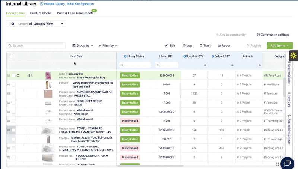Click the yellow asterisk widget icon
The image size is (298, 169).
click(293, 56)
